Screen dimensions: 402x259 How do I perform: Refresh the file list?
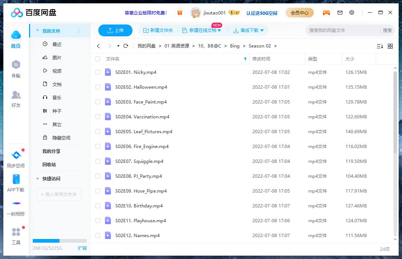click(x=126, y=46)
